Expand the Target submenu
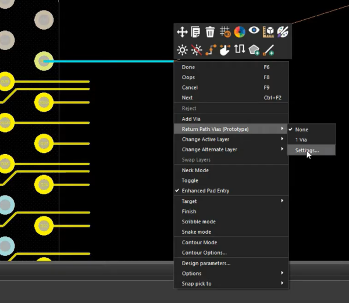Viewport: 349px width, 303px height. coord(231,201)
